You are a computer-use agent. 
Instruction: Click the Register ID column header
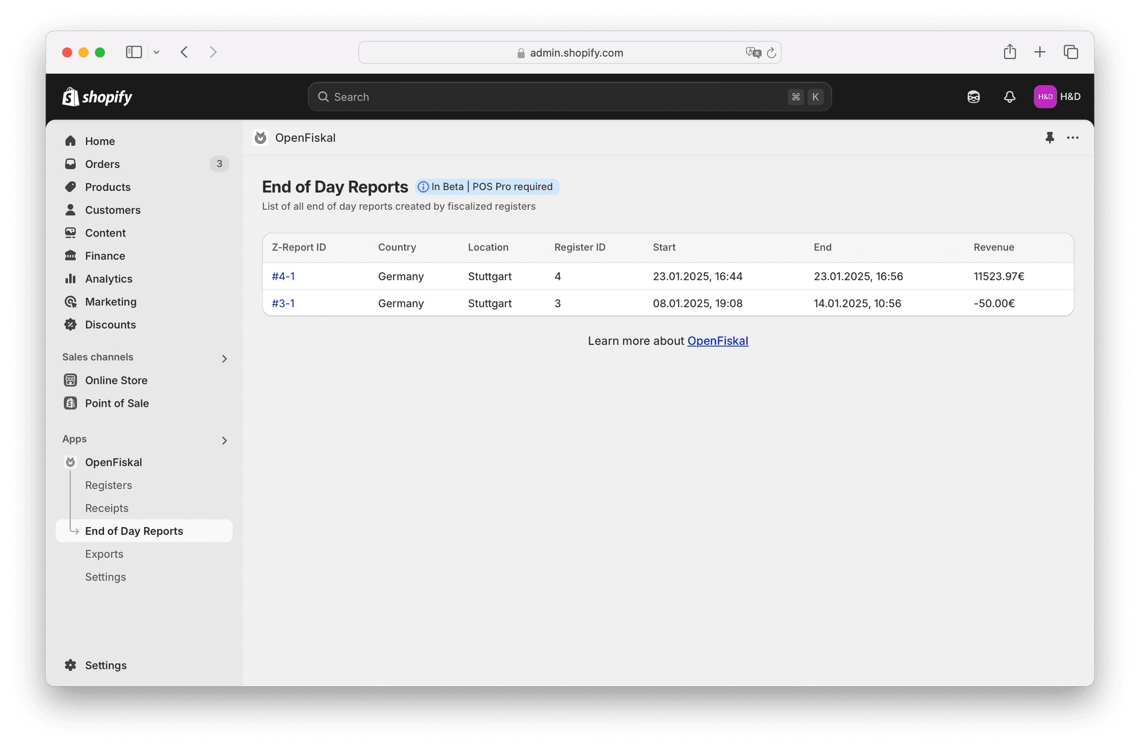click(579, 247)
